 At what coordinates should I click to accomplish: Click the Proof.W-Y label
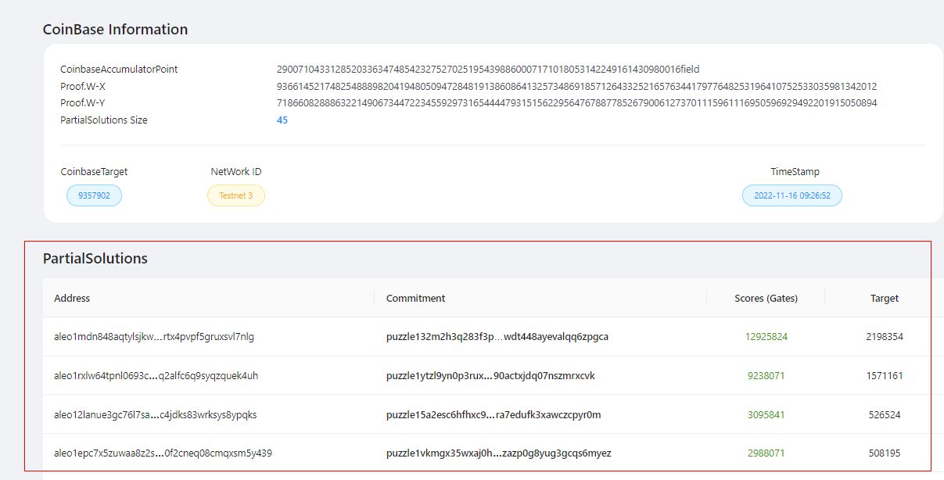[x=83, y=103]
